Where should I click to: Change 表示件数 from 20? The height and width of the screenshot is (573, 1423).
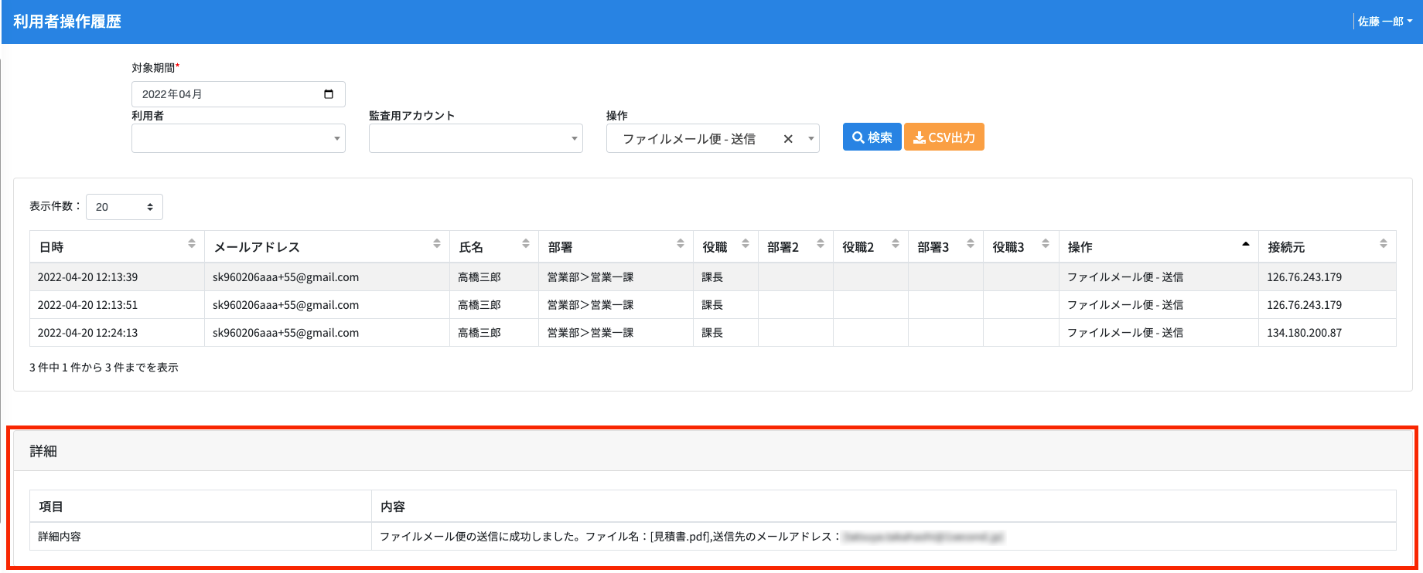(x=125, y=207)
